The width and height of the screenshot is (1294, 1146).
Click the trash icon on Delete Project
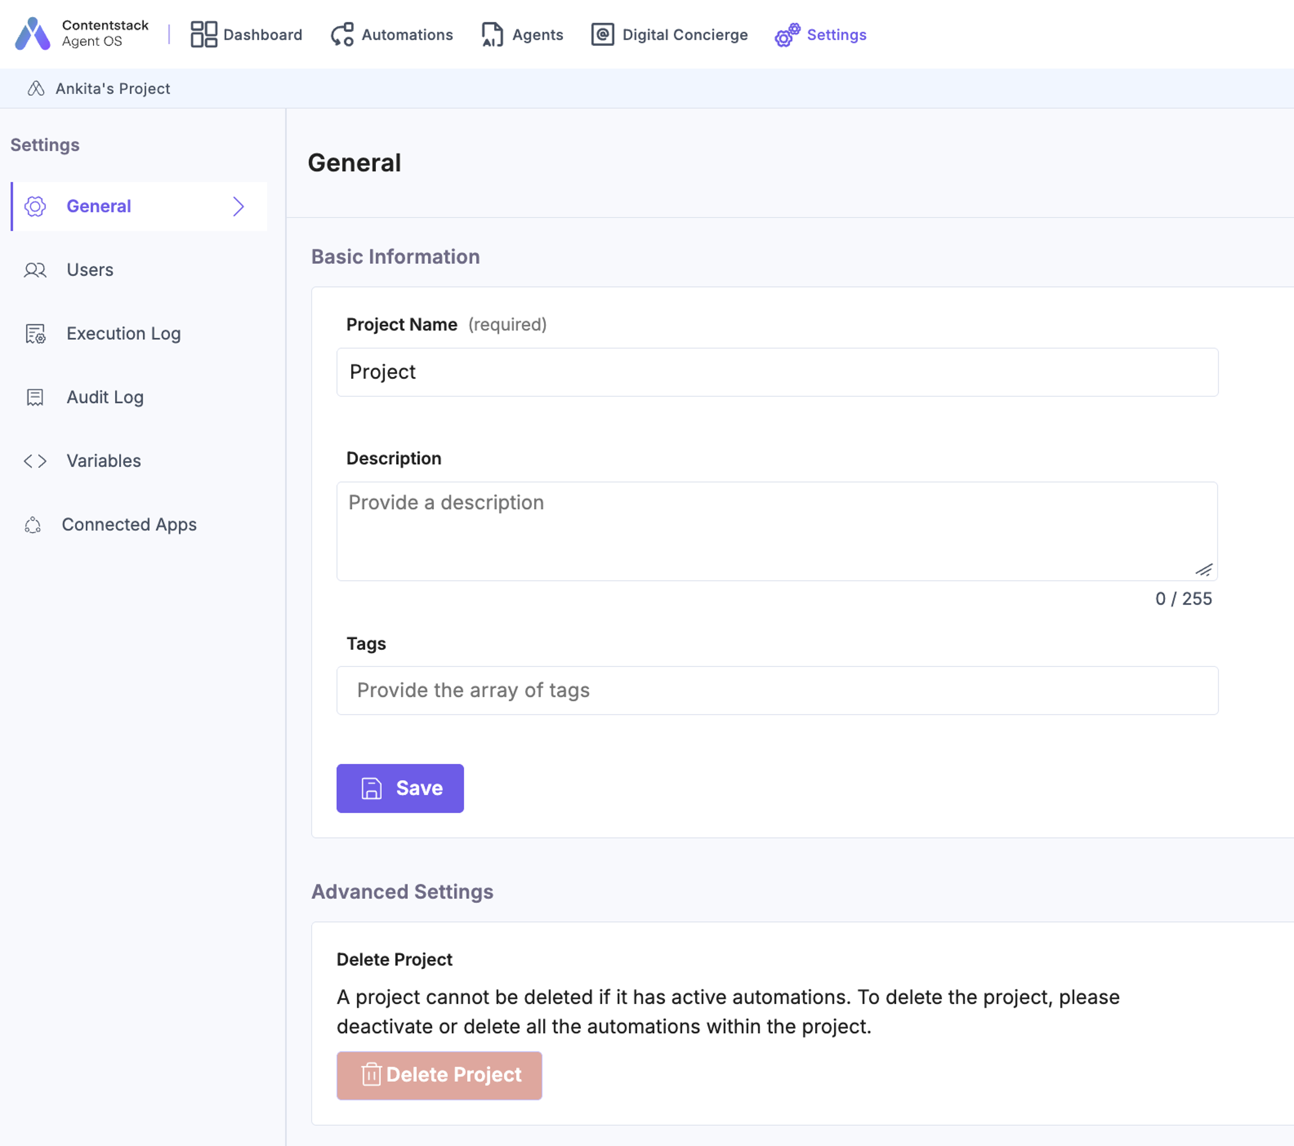pyautogui.click(x=371, y=1075)
